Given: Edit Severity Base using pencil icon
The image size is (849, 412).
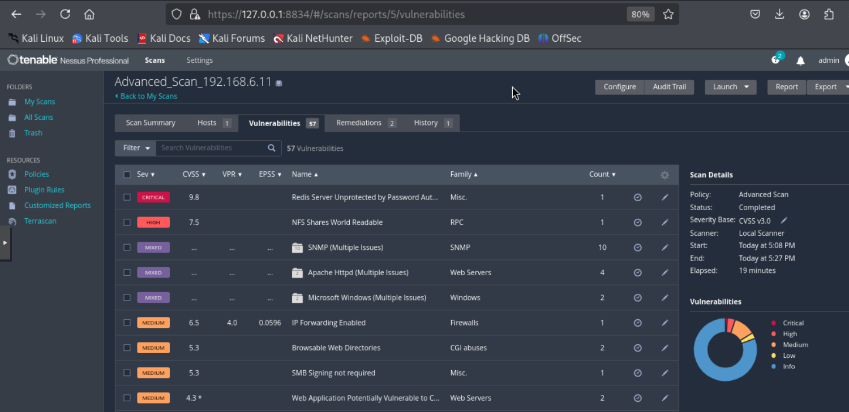Looking at the screenshot, I should click(x=784, y=220).
